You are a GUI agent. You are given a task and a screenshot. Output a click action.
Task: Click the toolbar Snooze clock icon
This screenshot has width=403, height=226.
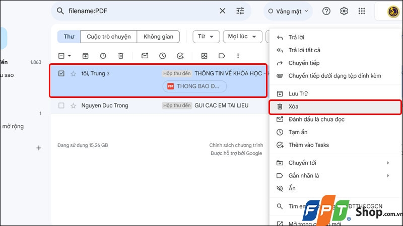(162, 56)
